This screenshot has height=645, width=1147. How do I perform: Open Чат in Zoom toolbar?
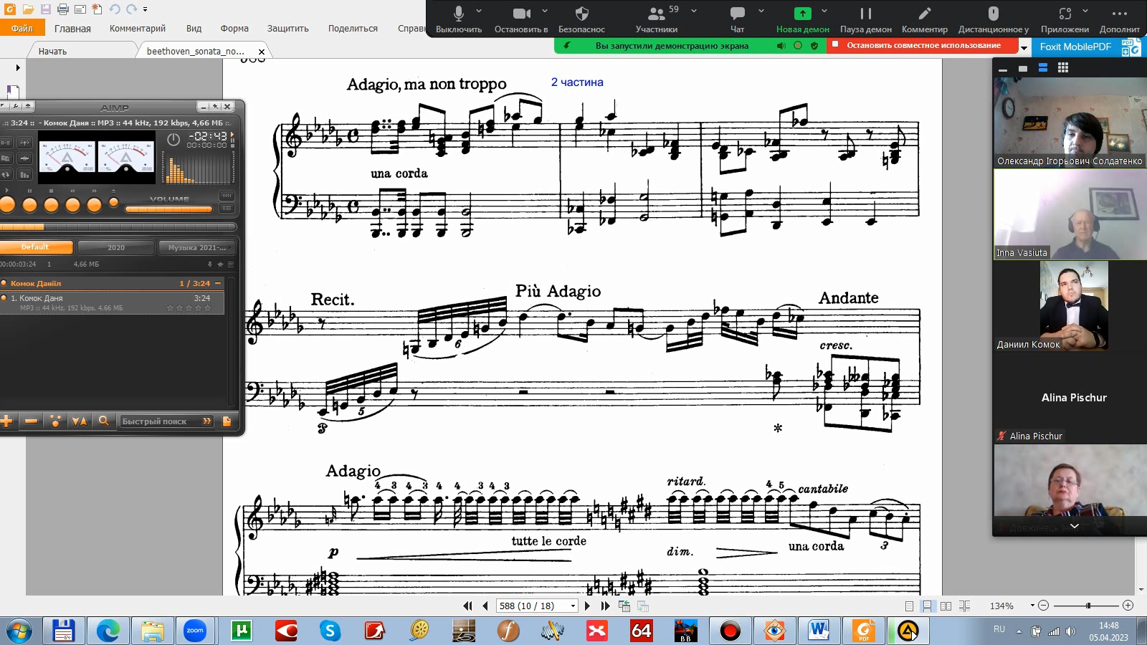point(737,19)
